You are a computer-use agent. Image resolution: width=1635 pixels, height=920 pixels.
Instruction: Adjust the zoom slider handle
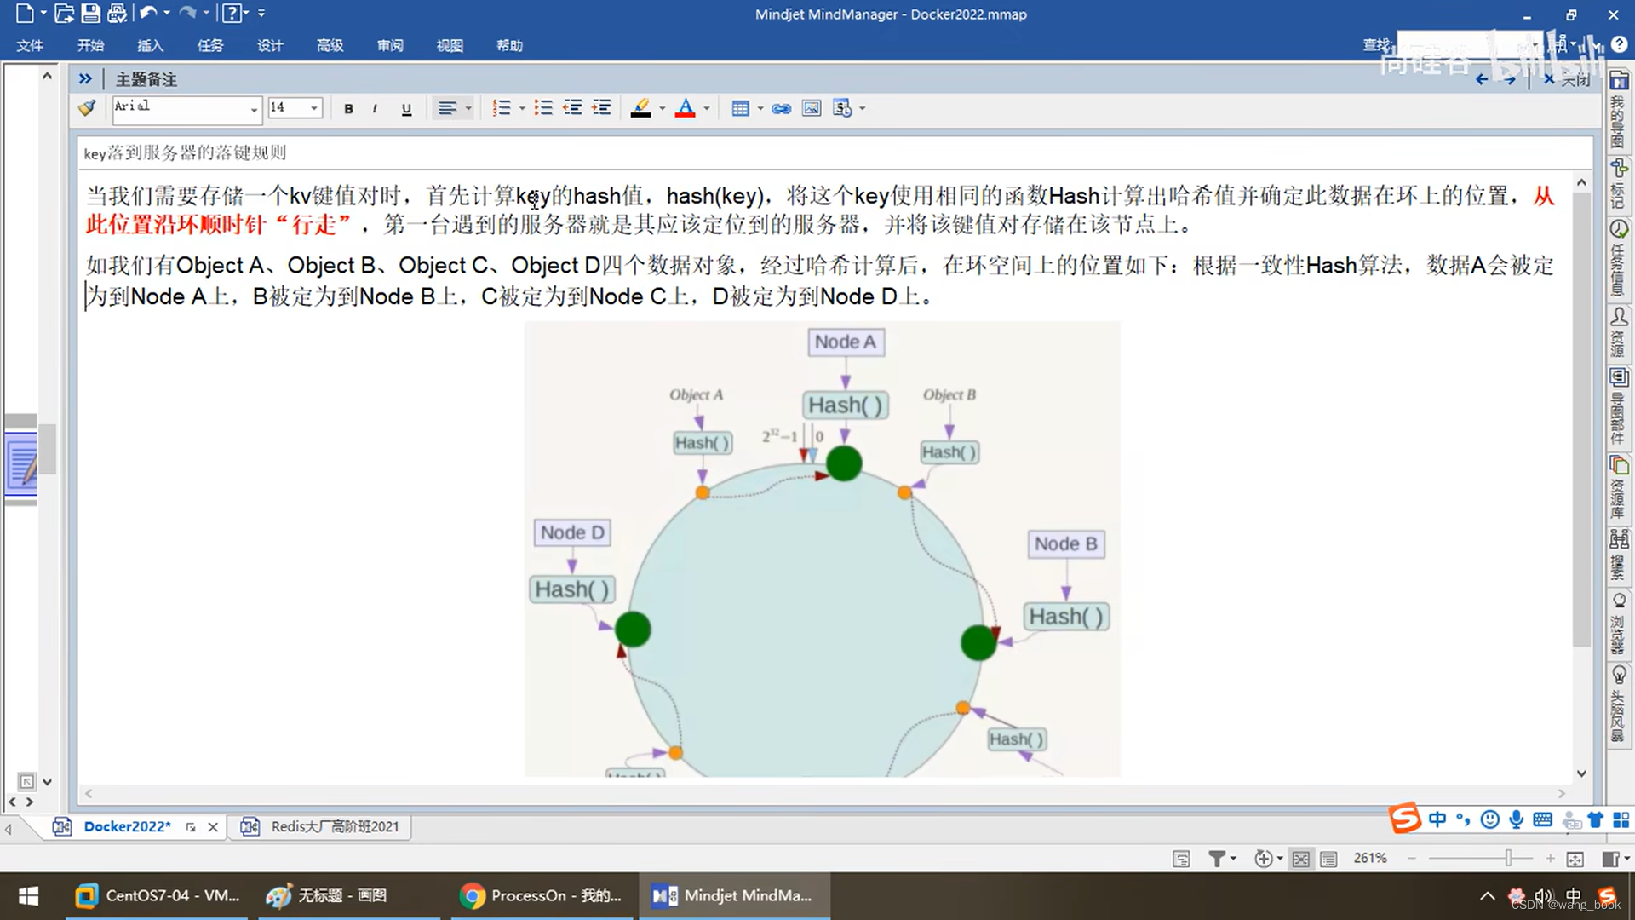click(x=1508, y=859)
